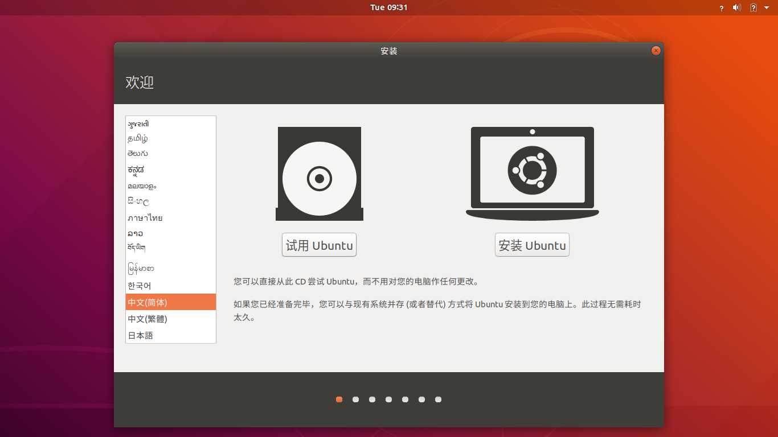The width and height of the screenshot is (778, 437).
Task: Close the 安装 installer window
Action: 656,51
